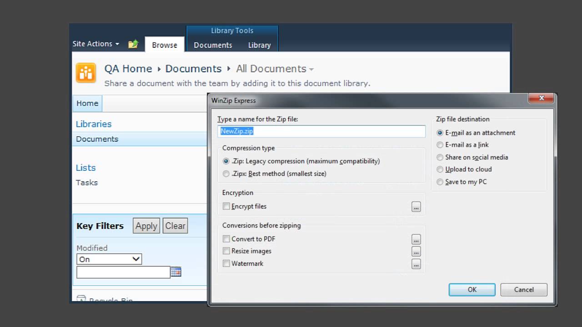
Task: Select Upload to cloud option
Action: coord(440,169)
